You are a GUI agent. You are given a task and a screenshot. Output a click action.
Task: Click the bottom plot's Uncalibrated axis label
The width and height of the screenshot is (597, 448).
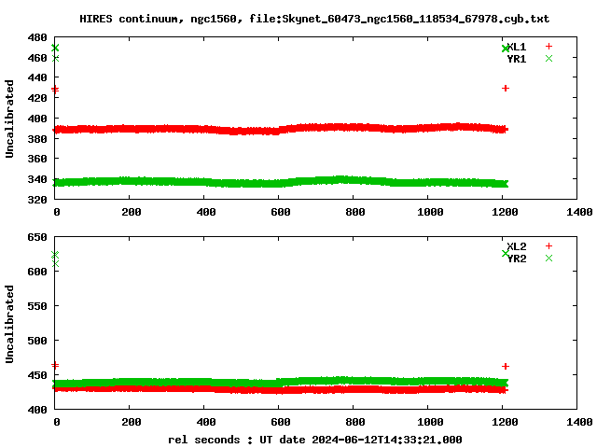click(9, 324)
